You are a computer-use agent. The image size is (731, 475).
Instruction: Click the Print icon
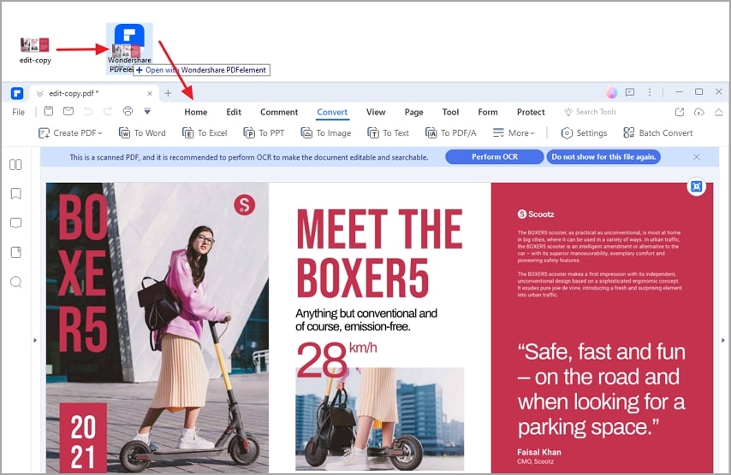[128, 111]
